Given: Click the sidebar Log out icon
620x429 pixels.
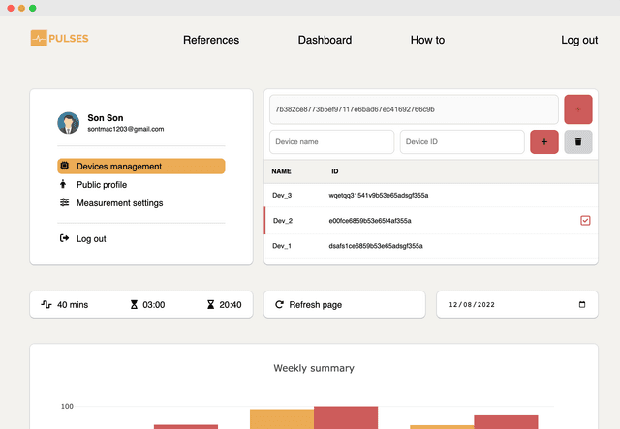Looking at the screenshot, I should point(65,238).
